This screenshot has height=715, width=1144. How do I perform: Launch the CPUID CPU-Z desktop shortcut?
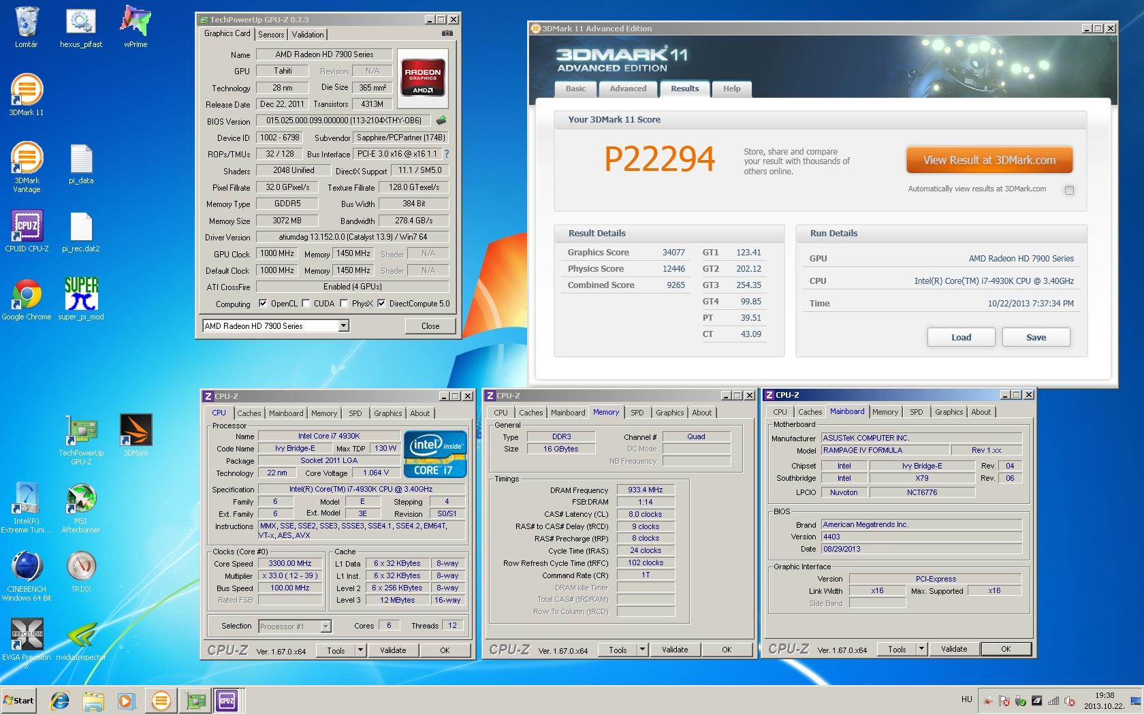(27, 232)
